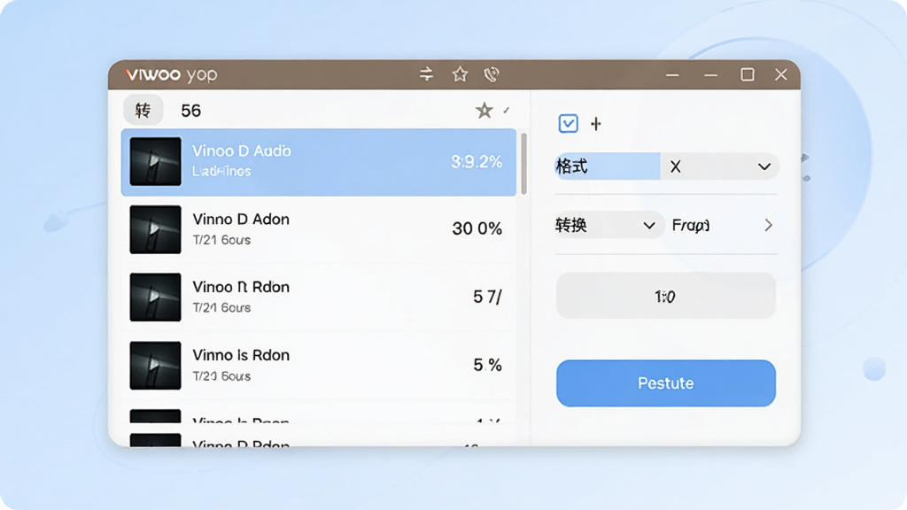Click the Vinoo R Rdon thumbnail
This screenshot has width=907, height=510.
click(x=155, y=297)
